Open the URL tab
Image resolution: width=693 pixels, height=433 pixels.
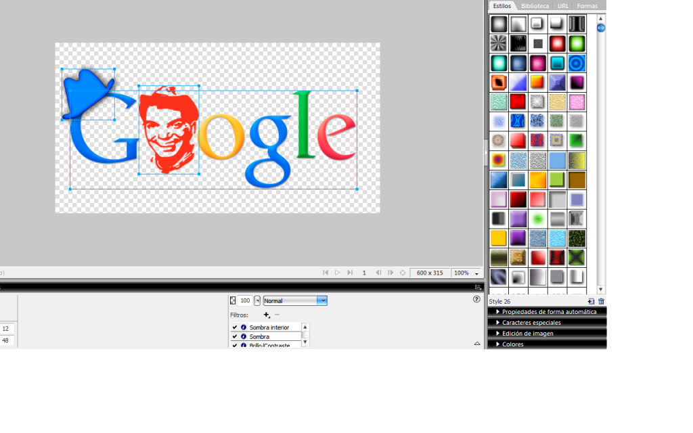(562, 6)
